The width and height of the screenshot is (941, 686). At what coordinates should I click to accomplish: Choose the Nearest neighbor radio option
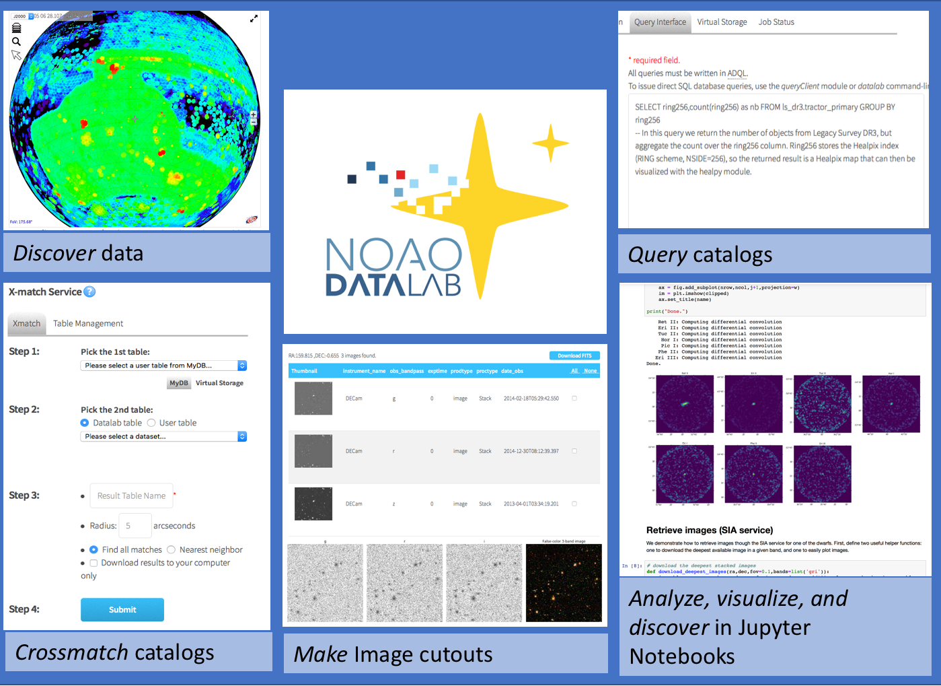pyautogui.click(x=172, y=549)
